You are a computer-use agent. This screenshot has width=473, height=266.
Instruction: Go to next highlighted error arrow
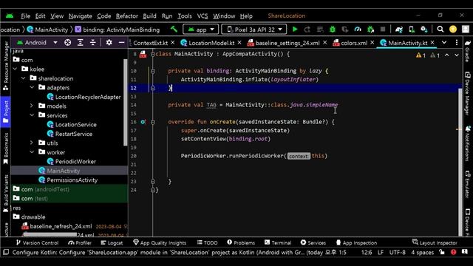[457, 55]
